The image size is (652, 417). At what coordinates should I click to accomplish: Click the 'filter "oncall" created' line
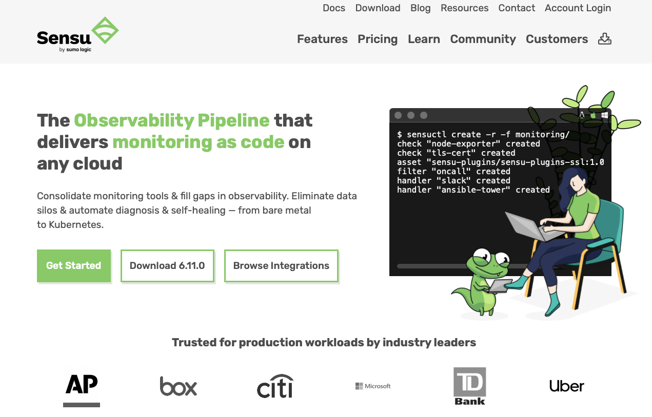pyautogui.click(x=453, y=172)
